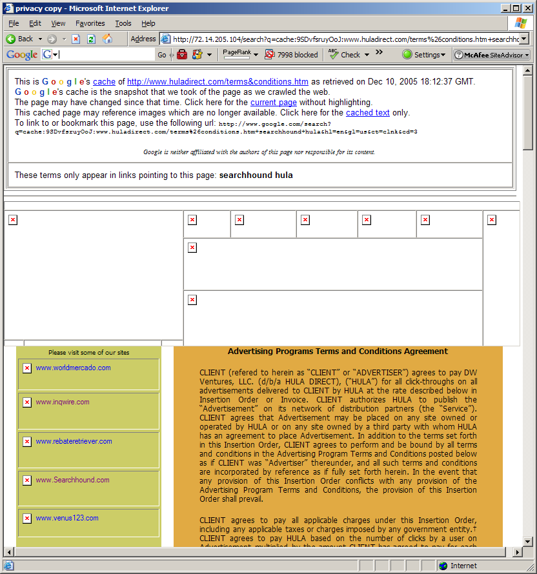537x574 pixels.
Task: Open the View menu
Action: pyautogui.click(x=58, y=23)
